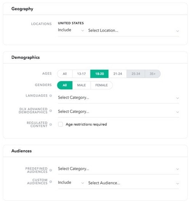Select the 13-17 age range
Image resolution: width=191 pixels, height=203 pixels.
[x=81, y=74]
